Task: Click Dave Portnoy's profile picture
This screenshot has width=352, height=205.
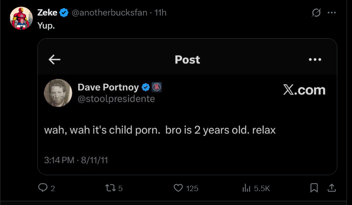Action: (x=58, y=93)
